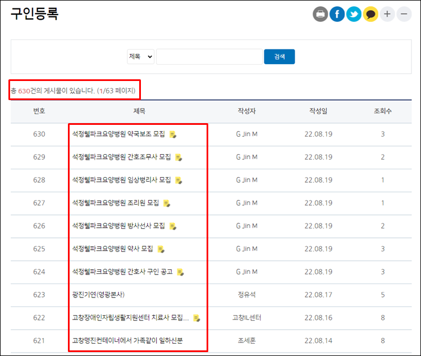Viewport: 421px width, 356px height.
Task: Open post 석정웰파크요양병원 간호사 구인 공고
Action: coord(122,272)
